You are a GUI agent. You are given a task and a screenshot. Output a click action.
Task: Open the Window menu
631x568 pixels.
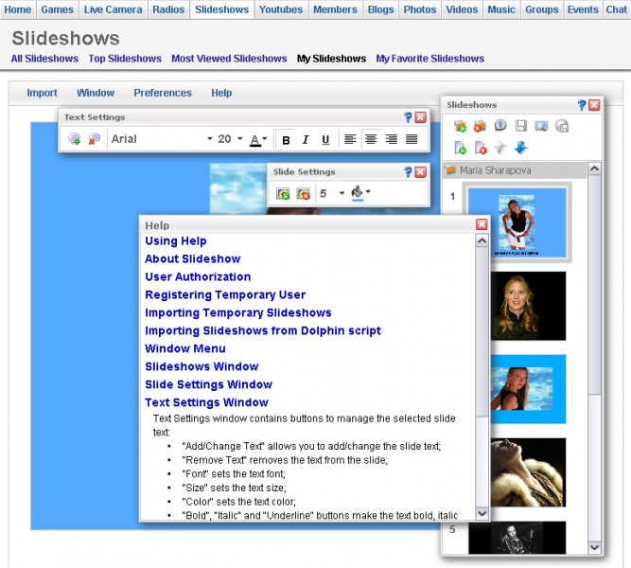[96, 93]
